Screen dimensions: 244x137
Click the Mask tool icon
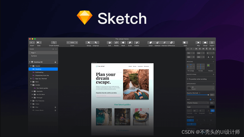123,43
